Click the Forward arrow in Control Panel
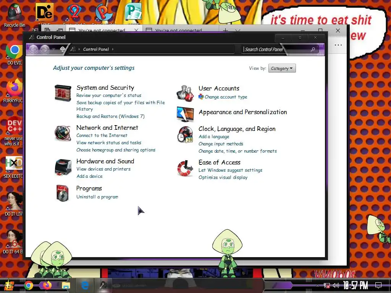Viewport: 391px width, 293px height. (45, 49)
